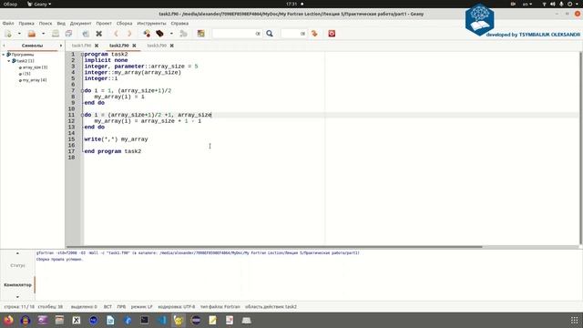Viewport: 583px width, 328px height.
Task: Open Firefox from the dock
Action: tap(8, 320)
